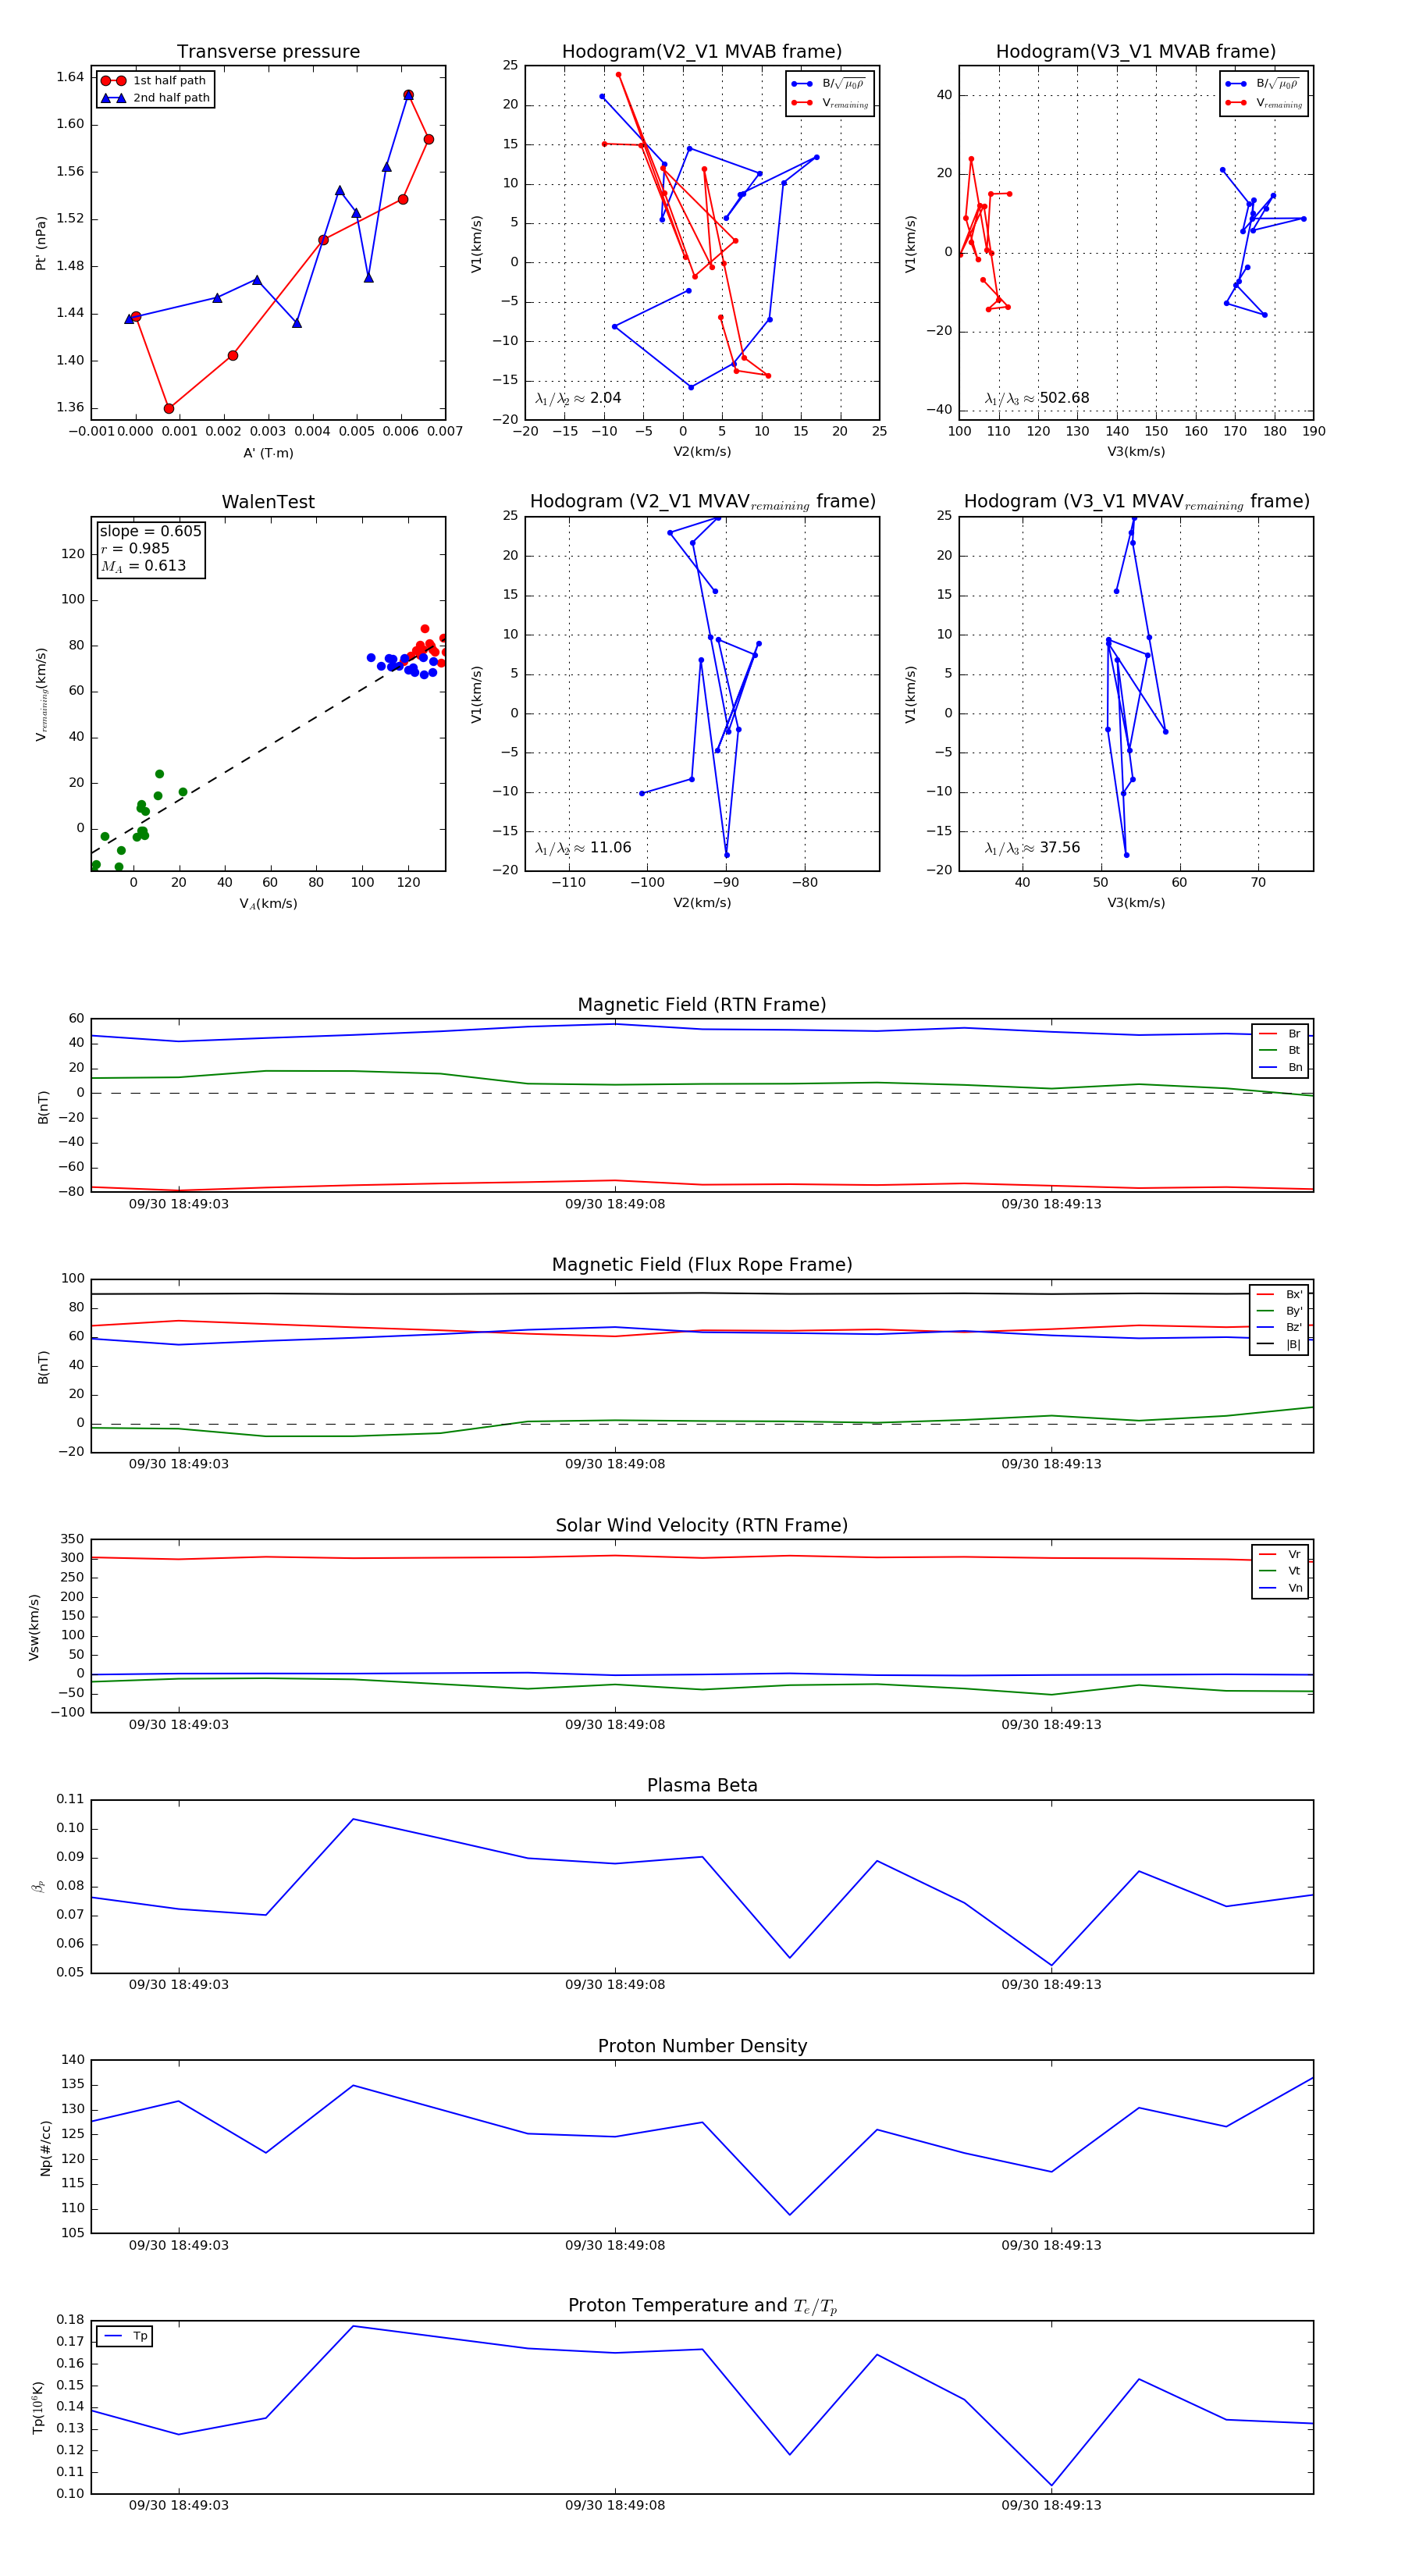
Task: Select the Vn legend entry
Action: point(1280,1588)
